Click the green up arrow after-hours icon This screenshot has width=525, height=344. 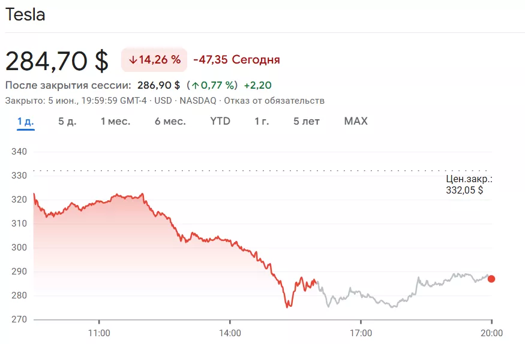(x=196, y=85)
